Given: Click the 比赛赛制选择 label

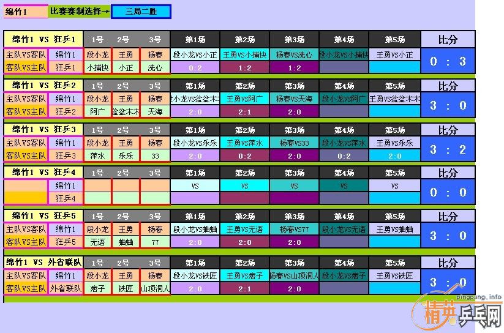Looking at the screenshot, I should click(x=80, y=12).
